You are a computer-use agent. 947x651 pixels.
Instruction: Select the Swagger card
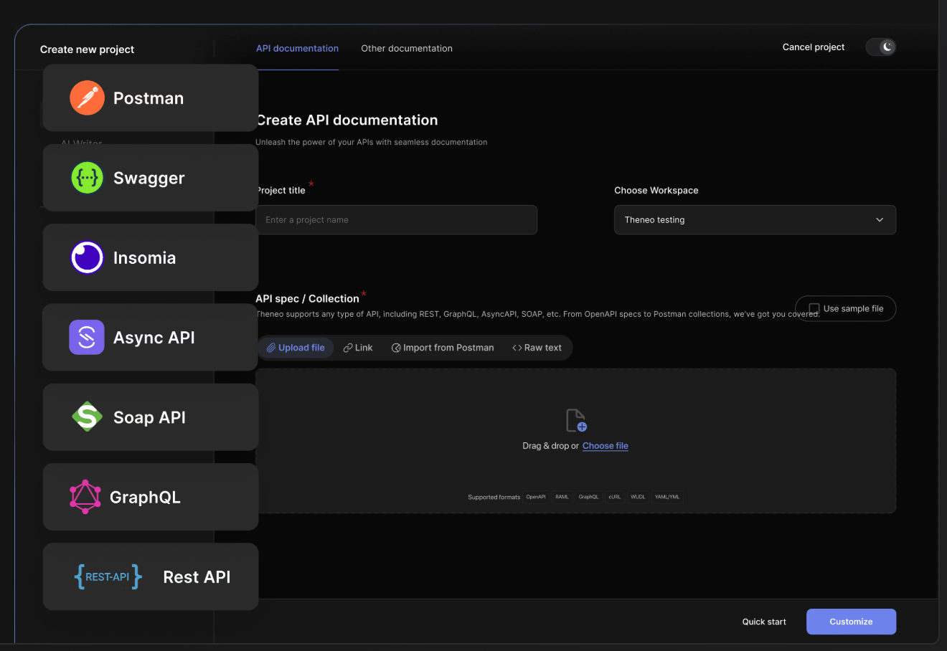(151, 178)
